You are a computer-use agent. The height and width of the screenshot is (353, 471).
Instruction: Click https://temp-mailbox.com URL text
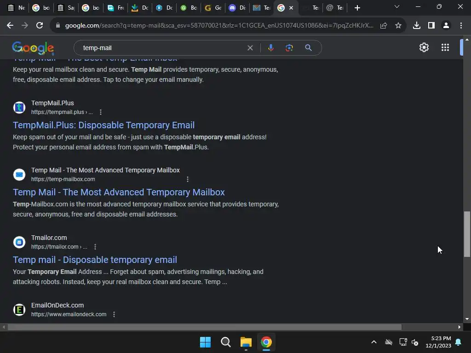point(63,179)
